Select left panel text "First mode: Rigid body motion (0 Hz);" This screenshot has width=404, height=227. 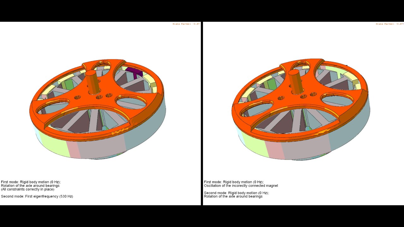31,182
